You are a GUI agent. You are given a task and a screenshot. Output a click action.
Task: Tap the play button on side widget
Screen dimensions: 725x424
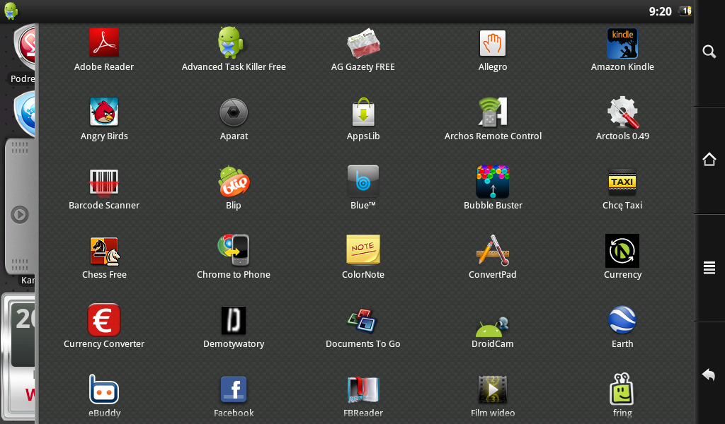click(x=20, y=215)
